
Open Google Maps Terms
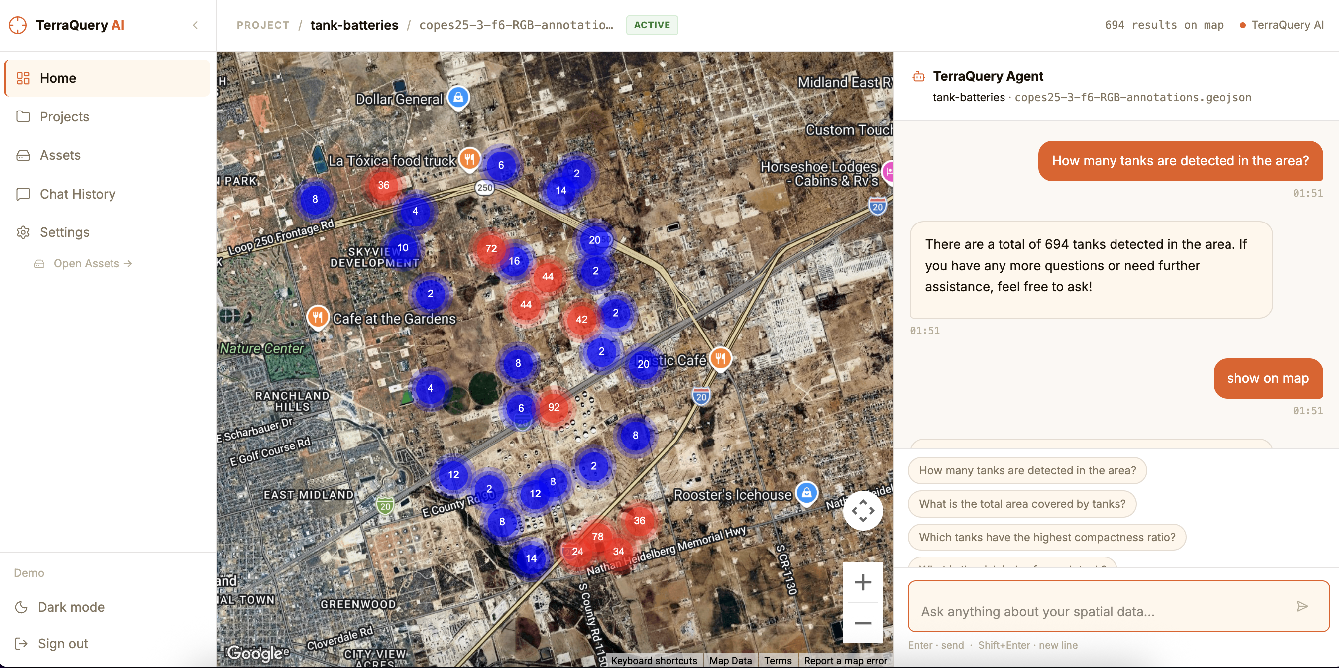778,660
